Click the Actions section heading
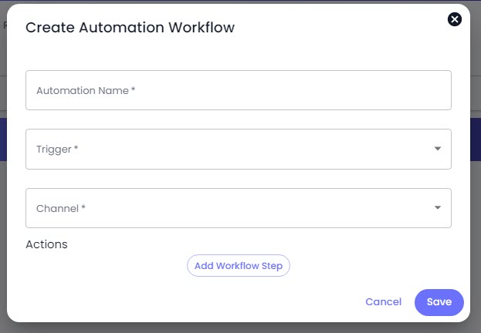 46,244
